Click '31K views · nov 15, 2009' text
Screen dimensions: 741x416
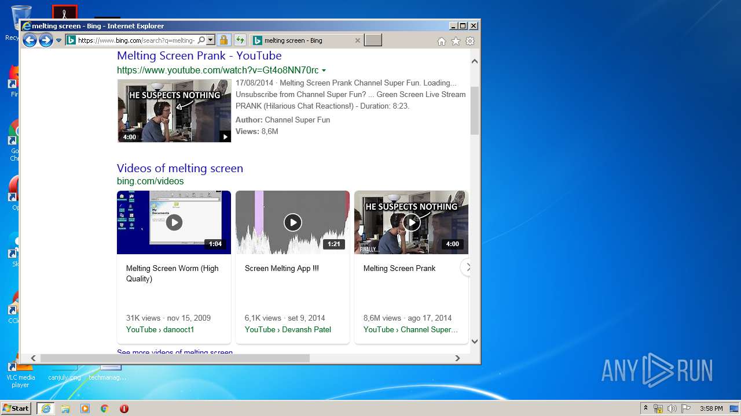[168, 318]
